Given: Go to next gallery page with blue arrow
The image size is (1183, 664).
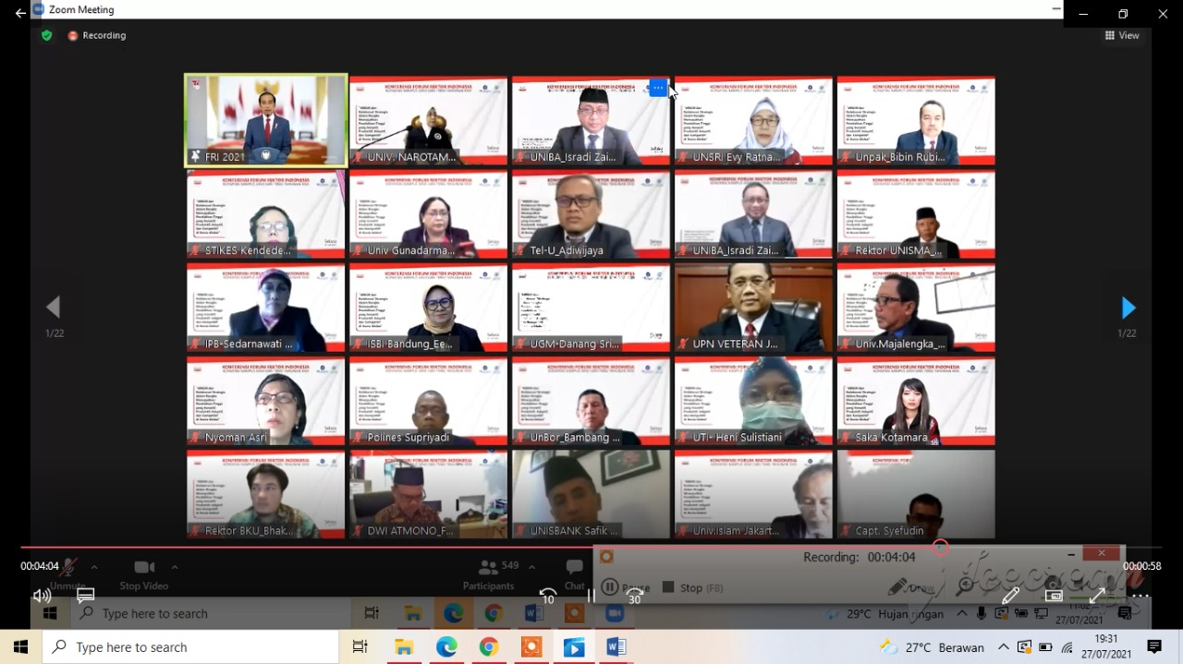Looking at the screenshot, I should pos(1128,308).
